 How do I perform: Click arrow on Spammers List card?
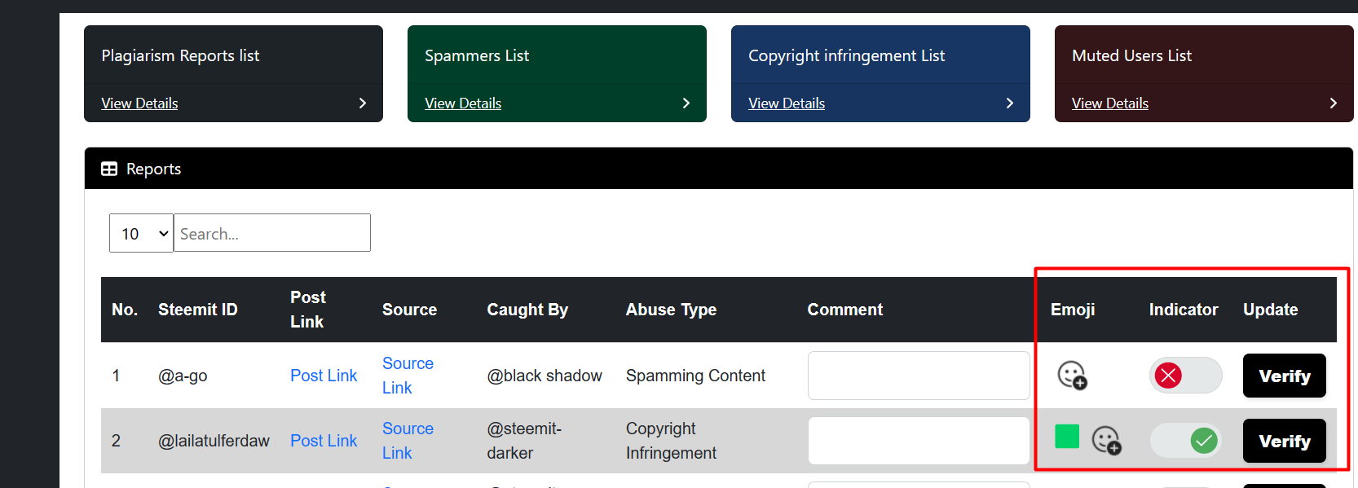[686, 103]
